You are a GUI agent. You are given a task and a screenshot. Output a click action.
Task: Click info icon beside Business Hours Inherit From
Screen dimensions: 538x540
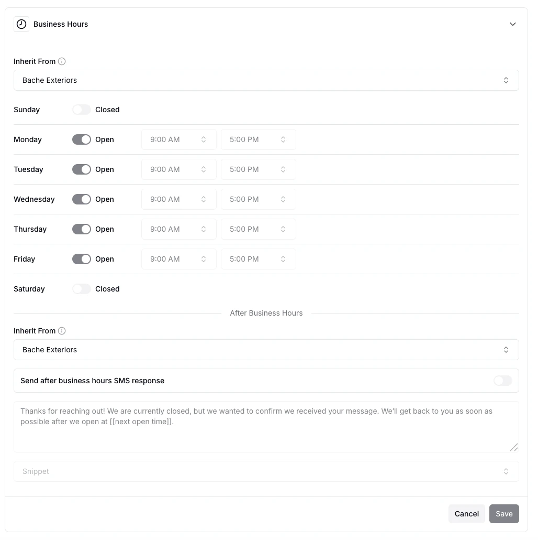tap(62, 61)
